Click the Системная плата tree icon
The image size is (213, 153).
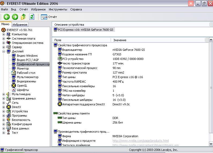tap(9, 39)
